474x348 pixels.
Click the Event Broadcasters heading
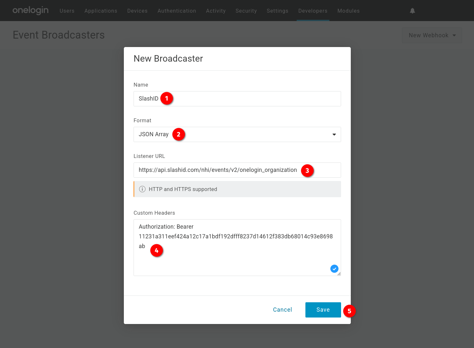pyautogui.click(x=59, y=35)
